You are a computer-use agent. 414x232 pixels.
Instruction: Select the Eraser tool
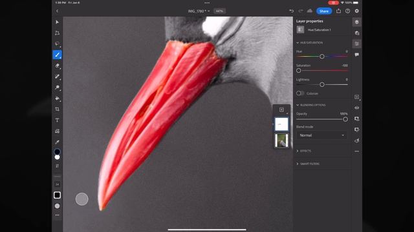coord(58,66)
